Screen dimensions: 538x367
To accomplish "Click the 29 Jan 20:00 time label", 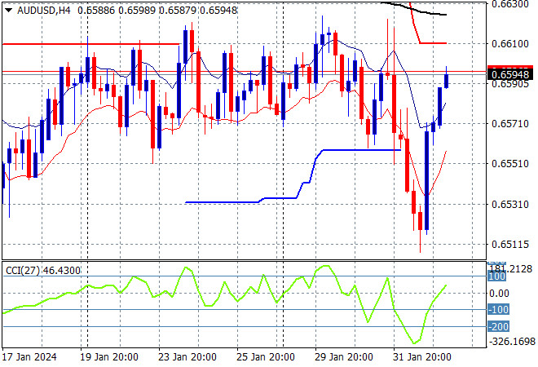I will [x=344, y=357].
